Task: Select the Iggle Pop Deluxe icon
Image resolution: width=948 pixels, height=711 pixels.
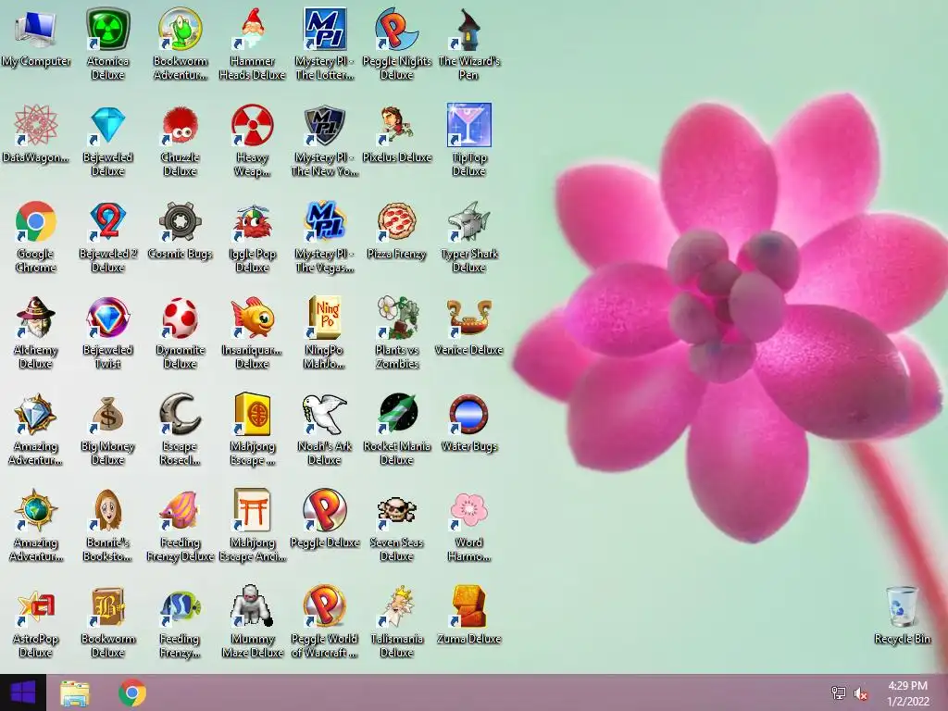Action: 252,221
